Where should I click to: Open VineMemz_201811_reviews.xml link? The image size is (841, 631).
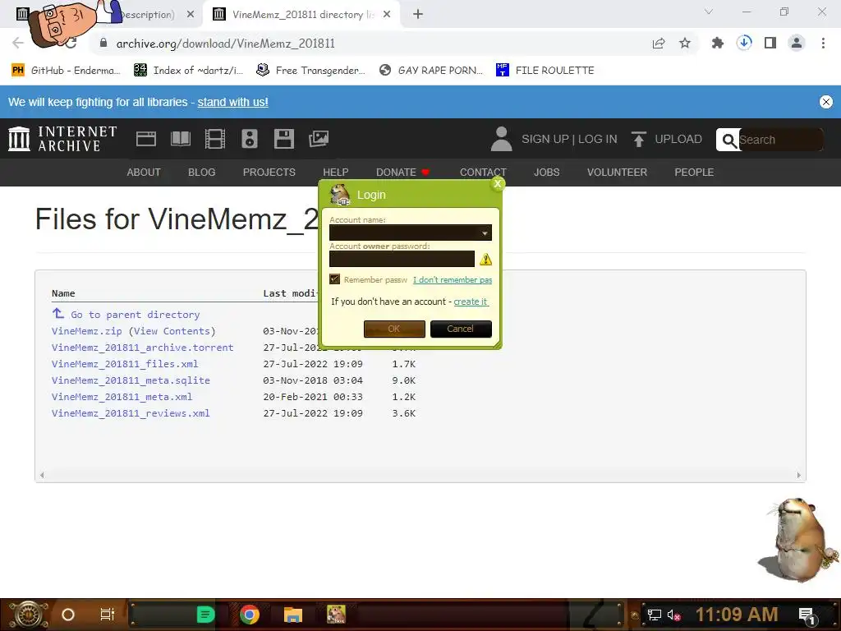131,413
